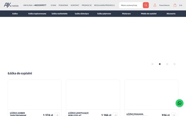Open the user account icon
The image size is (186, 116).
pyautogui.click(x=155, y=5)
